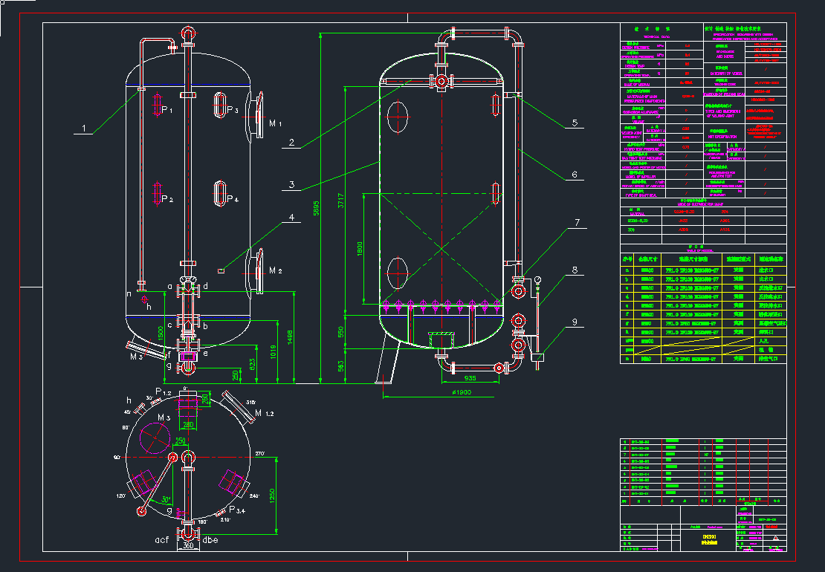Screen dimensions: 825x572
Task: Click callout number 1 label
Action: [x=84, y=128]
